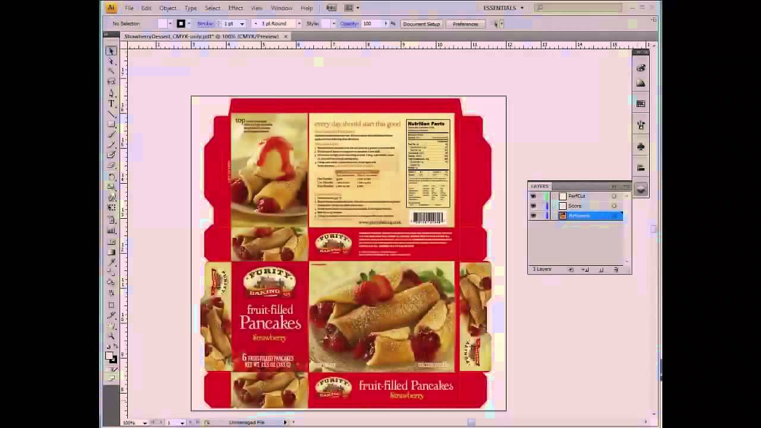Open the stroke color dropdown arrow

(189, 24)
